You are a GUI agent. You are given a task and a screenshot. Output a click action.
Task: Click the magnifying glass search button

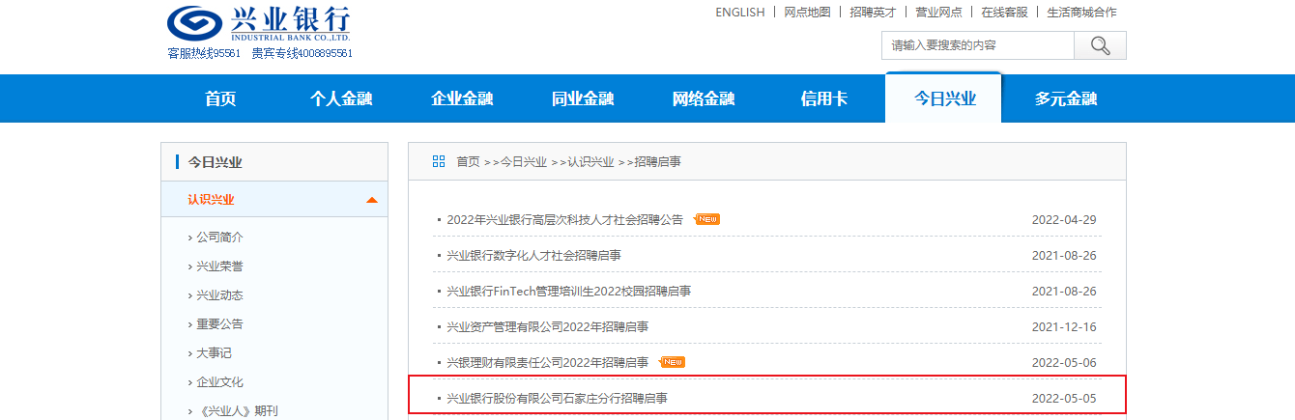[1100, 45]
